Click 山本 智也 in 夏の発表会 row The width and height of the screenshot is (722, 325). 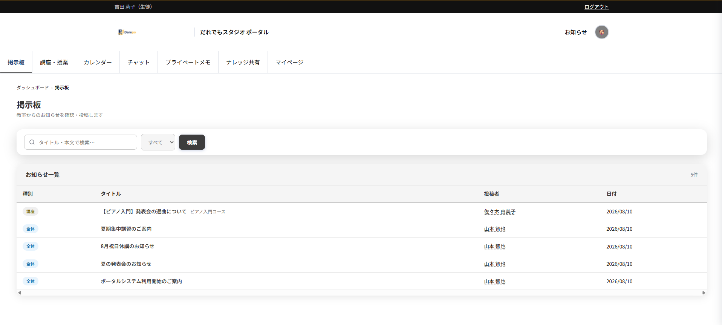coord(495,264)
